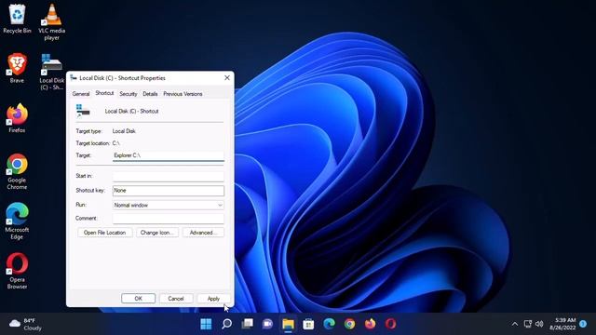Close the Shortcut Properties window

pos(227,78)
